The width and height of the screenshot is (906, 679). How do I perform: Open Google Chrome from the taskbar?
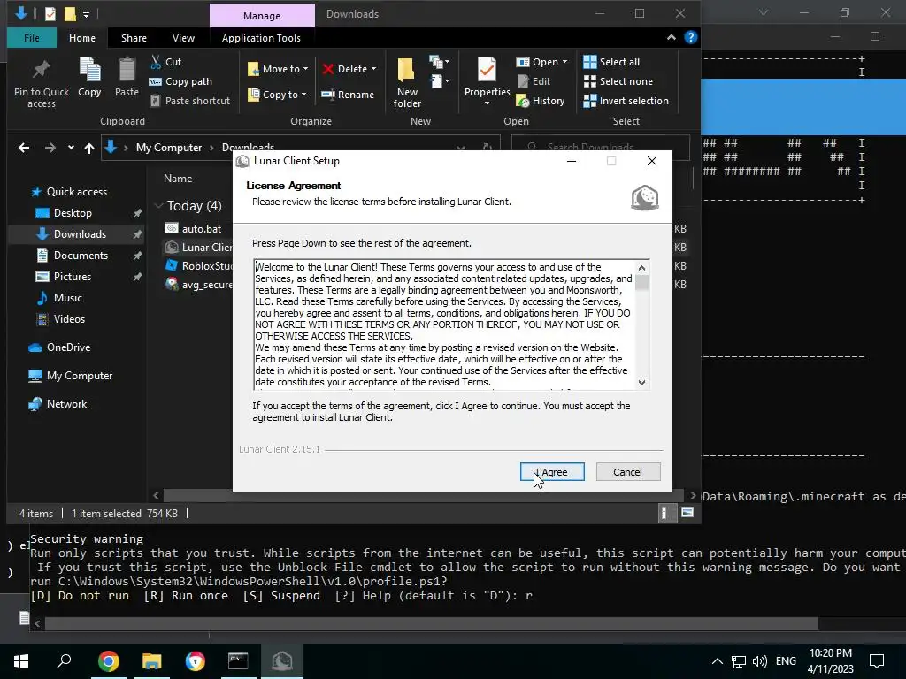[108, 660]
